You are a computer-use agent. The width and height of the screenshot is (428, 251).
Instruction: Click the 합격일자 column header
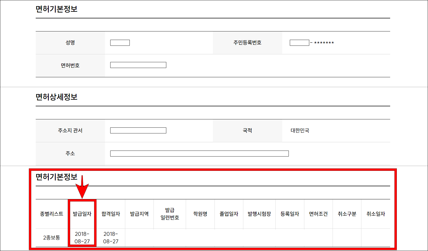111,214
